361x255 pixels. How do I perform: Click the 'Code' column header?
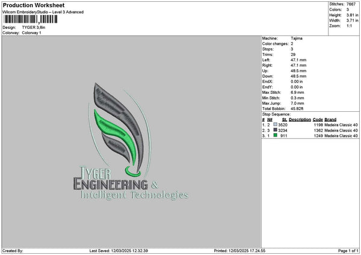(318, 120)
